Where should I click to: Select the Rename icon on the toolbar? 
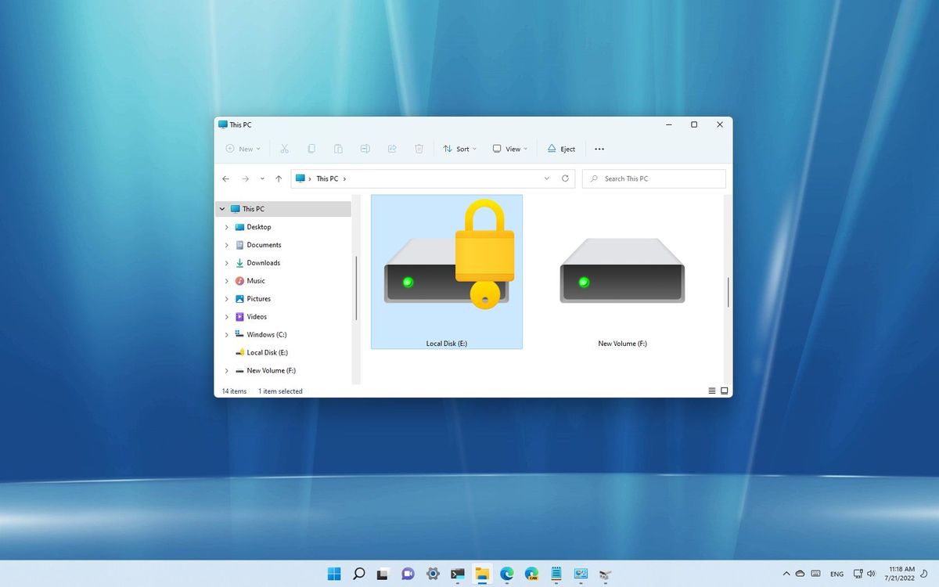[365, 149]
